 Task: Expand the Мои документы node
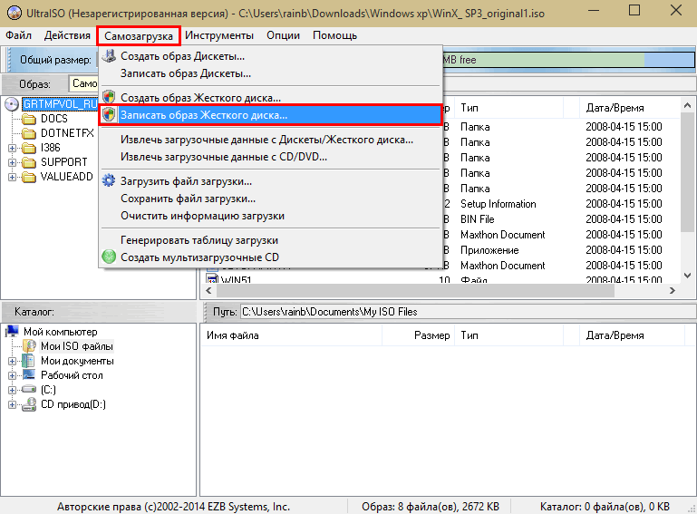pyautogui.click(x=12, y=361)
